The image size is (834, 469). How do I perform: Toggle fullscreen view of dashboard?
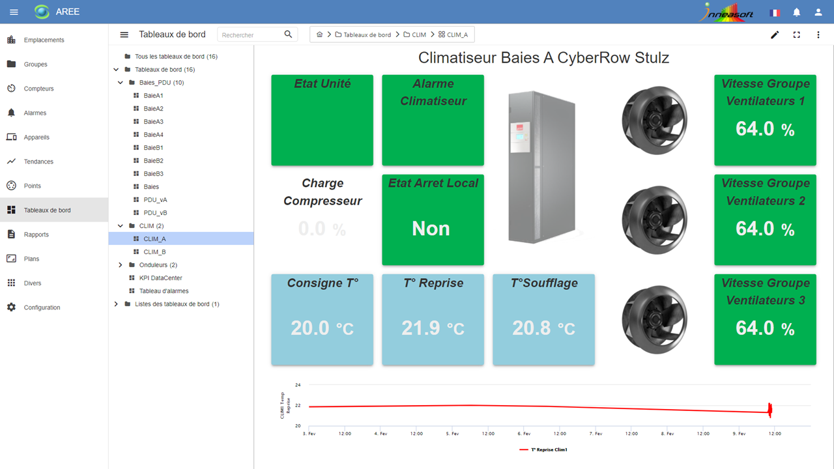point(796,35)
